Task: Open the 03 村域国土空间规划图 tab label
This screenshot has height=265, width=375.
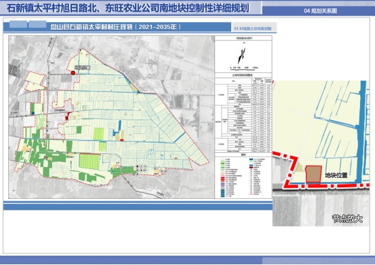Action: click(252, 28)
